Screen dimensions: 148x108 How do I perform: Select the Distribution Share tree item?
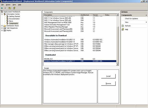[x=13, y=26]
